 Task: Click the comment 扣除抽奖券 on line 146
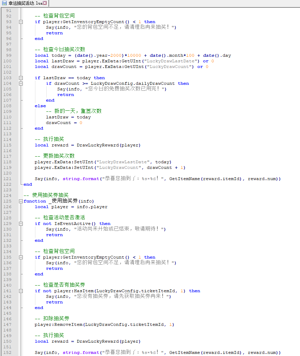tap(52, 319)
